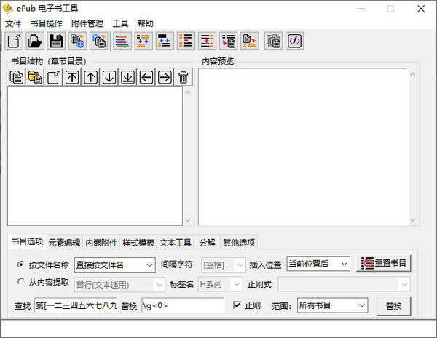Close the ePub 电子书工具 window
The height and width of the screenshot is (338, 437).
[421, 9]
